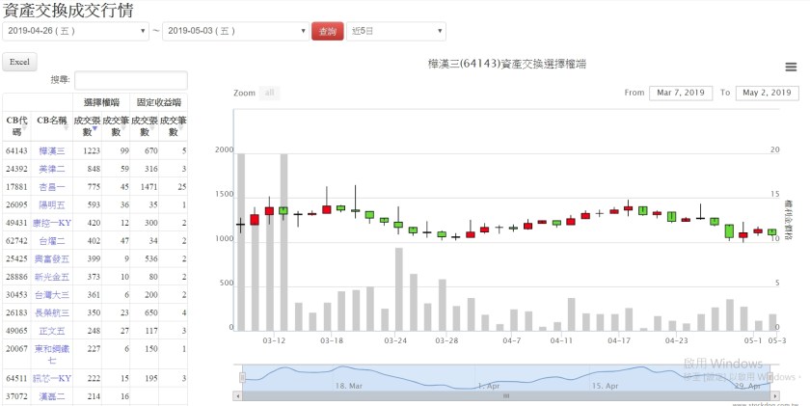Select volume value 1223 for 樺漢三

[91, 150]
